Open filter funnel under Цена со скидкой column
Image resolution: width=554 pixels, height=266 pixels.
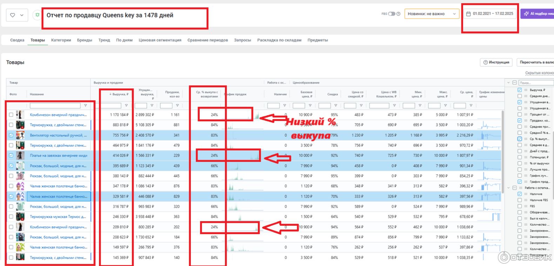click(361, 105)
